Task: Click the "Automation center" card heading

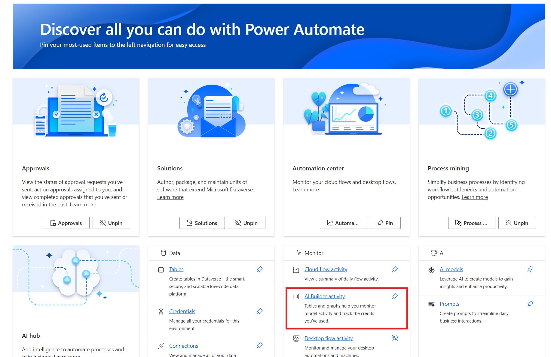Action: point(318,168)
